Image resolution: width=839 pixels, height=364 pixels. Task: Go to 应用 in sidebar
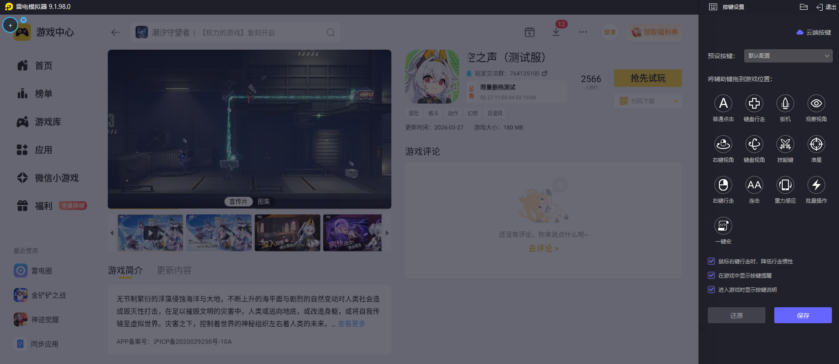(x=35, y=150)
